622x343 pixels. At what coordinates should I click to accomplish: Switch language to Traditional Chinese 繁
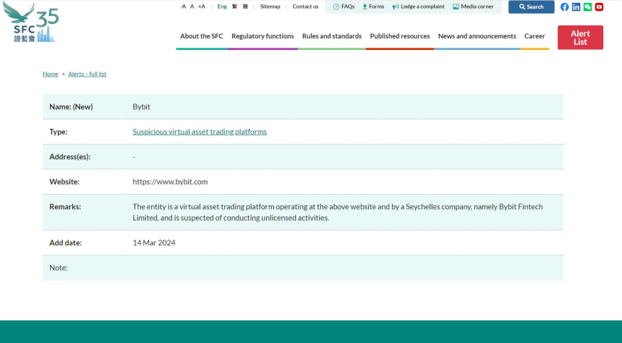point(234,7)
